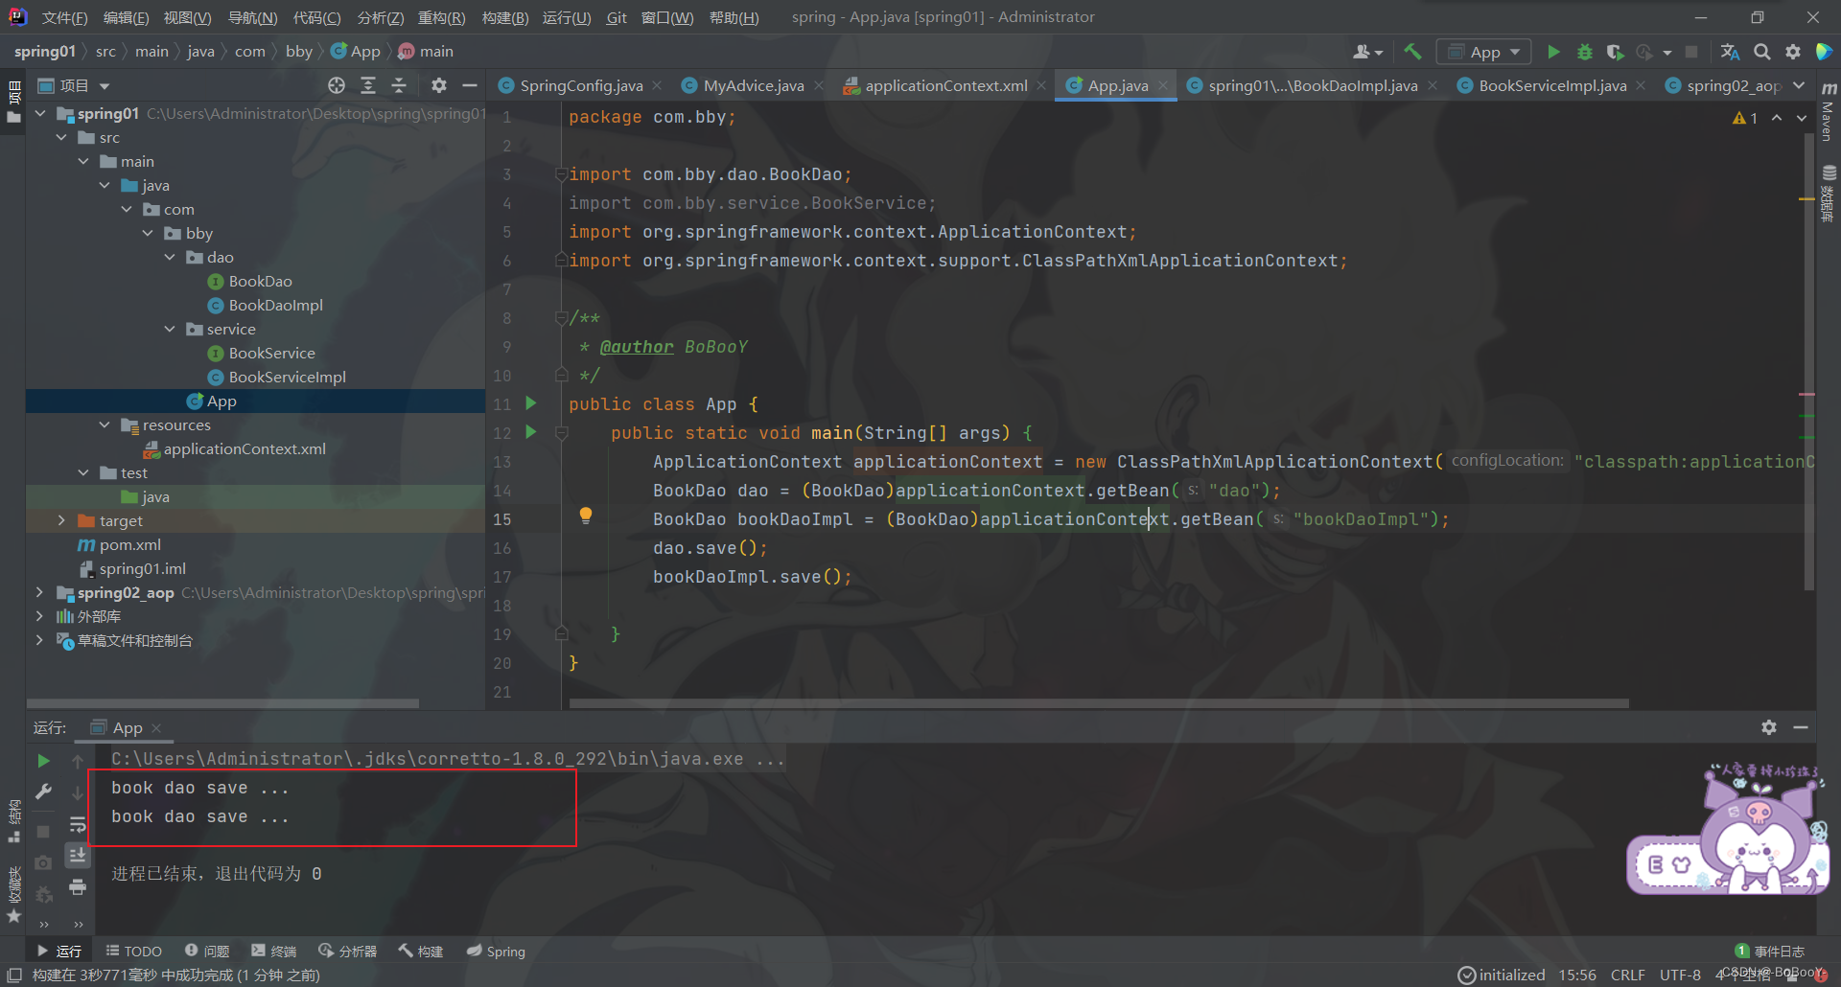Collapse the service package node
Viewport: 1841px width, 987px height.
[x=170, y=329]
